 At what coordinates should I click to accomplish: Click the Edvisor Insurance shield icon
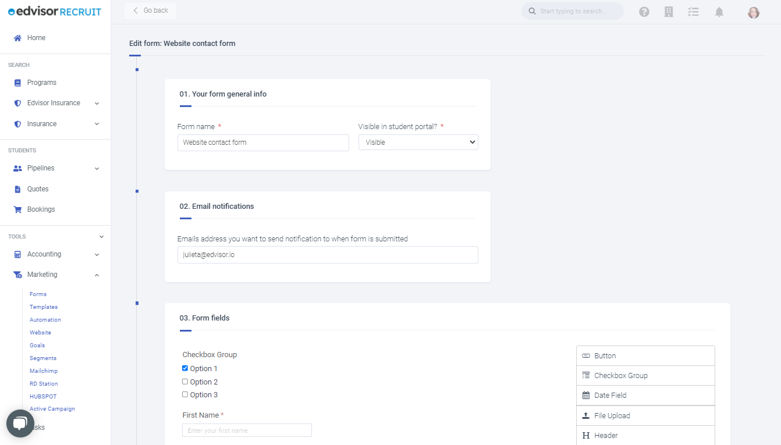(x=17, y=103)
